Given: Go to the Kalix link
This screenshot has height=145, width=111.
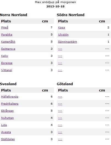Looking at the screenshot, I should [5, 56].
